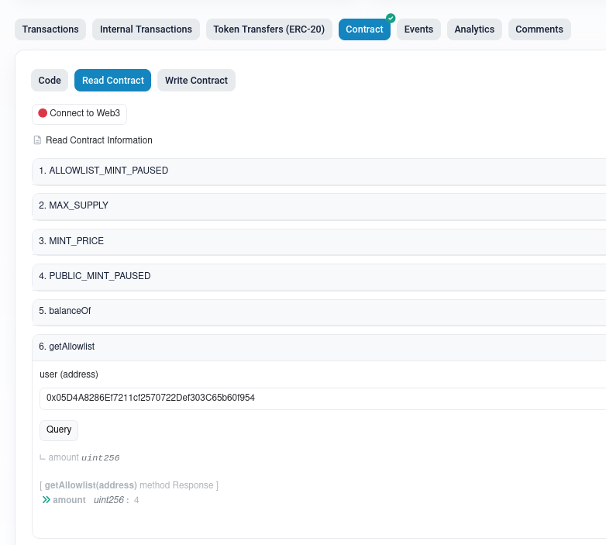Switch to the Analytics tab
The width and height of the screenshot is (606, 545).
coord(474,29)
